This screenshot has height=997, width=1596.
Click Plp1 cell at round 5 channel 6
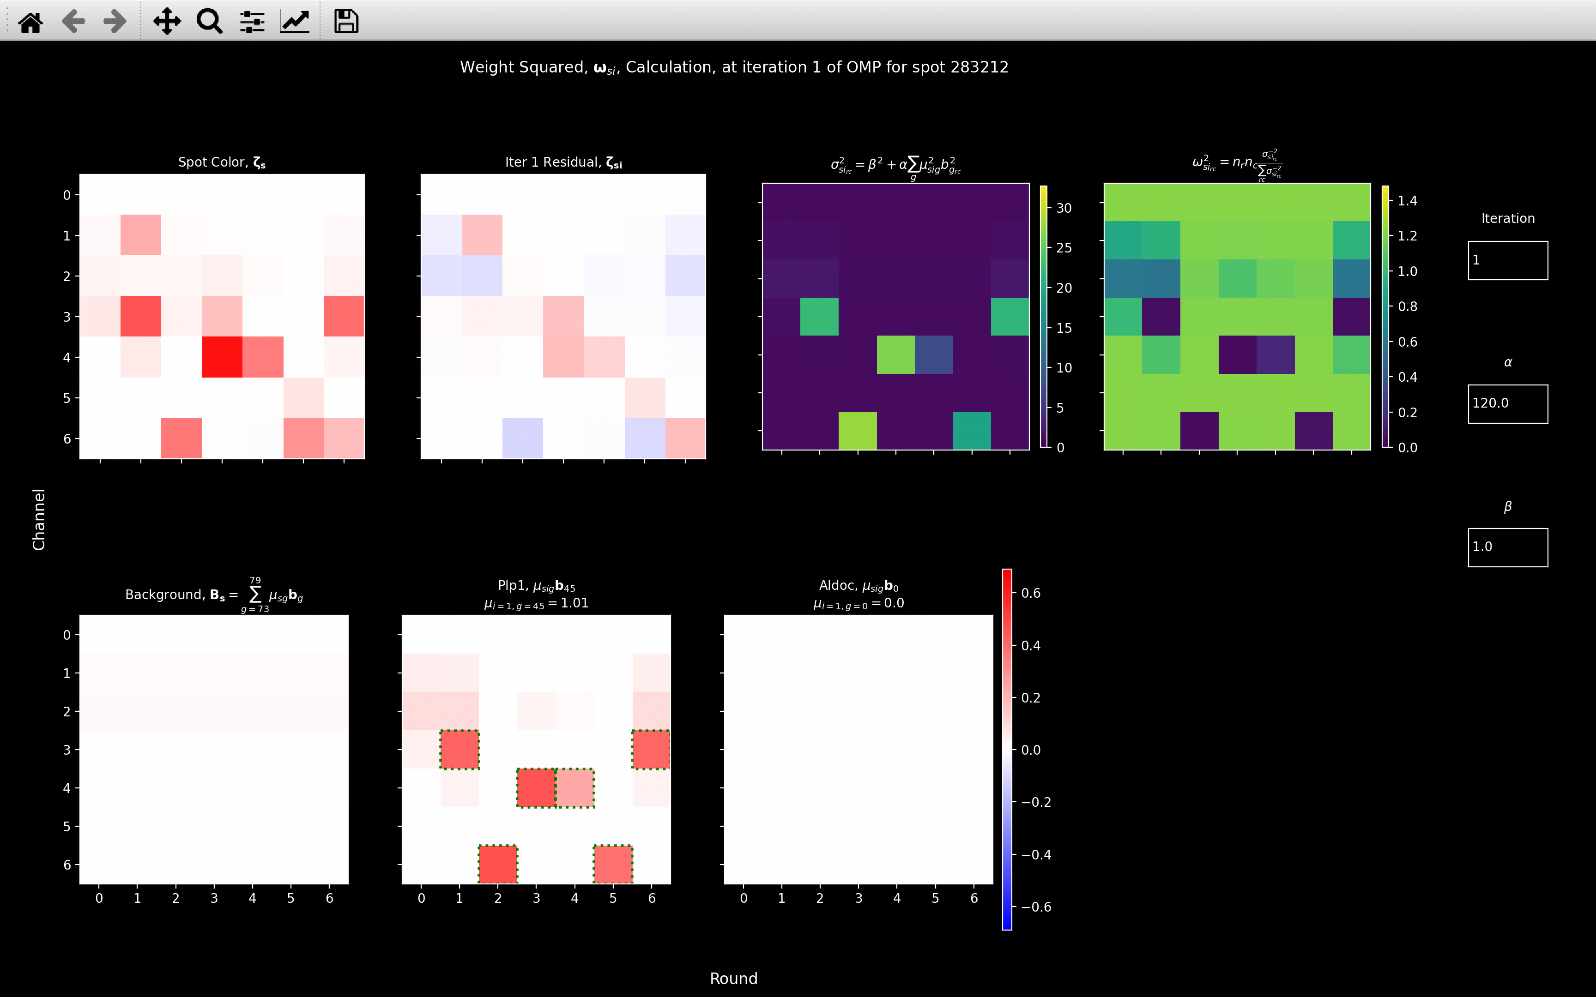point(613,865)
